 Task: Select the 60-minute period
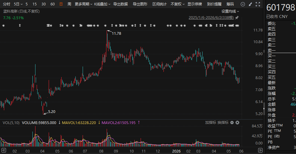click(x=53, y=4)
